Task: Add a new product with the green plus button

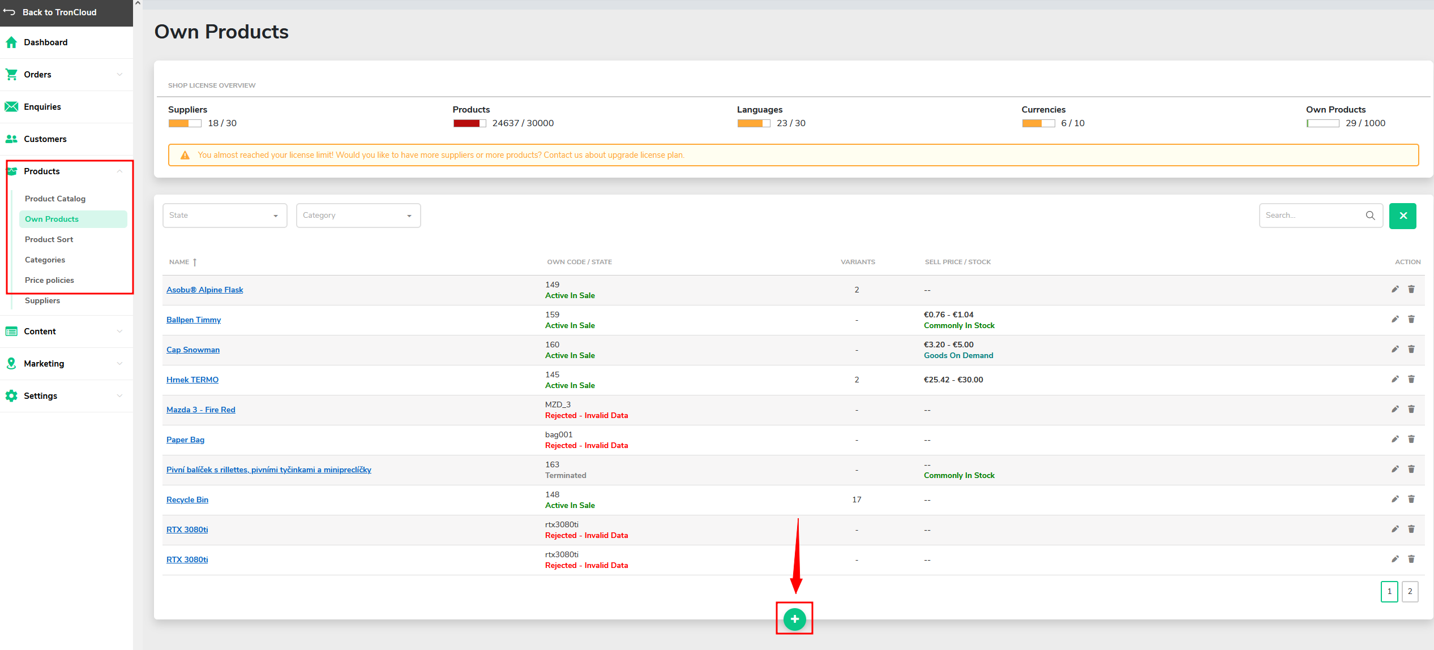Action: 794,619
